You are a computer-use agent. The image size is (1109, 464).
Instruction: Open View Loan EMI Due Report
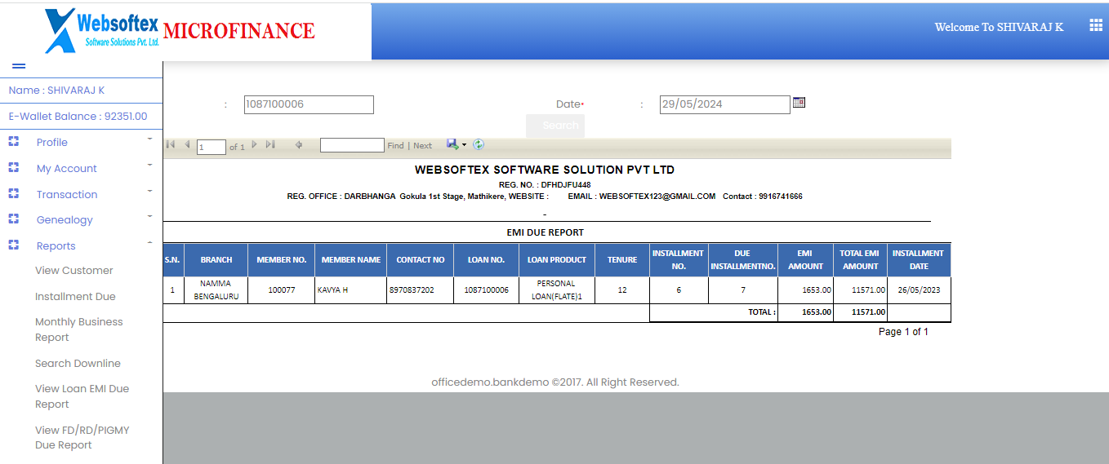click(82, 396)
